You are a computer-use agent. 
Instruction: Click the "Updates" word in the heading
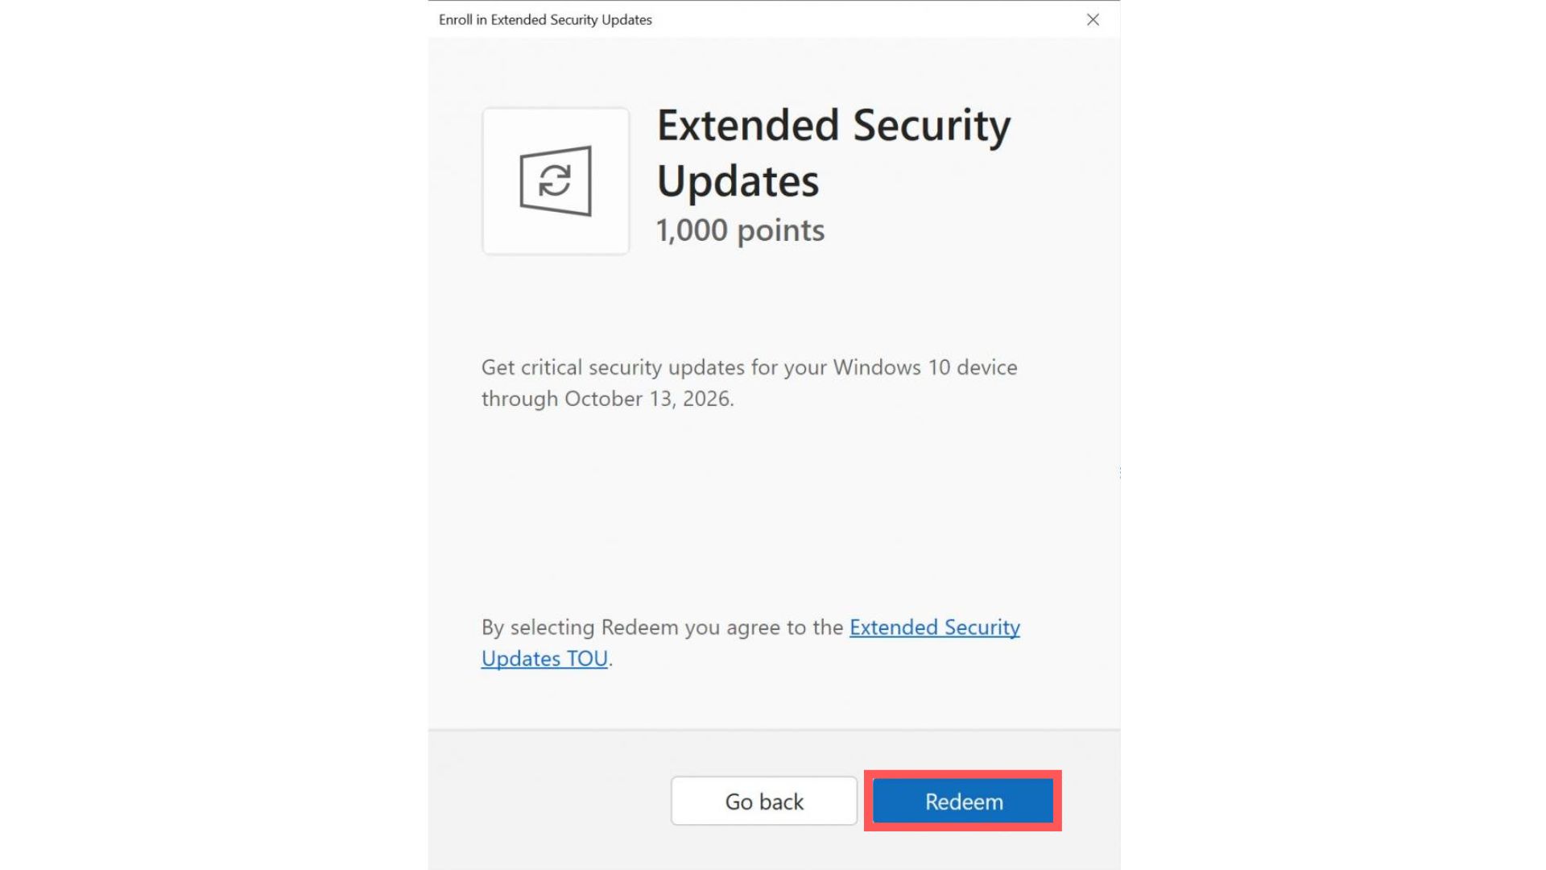[738, 181]
